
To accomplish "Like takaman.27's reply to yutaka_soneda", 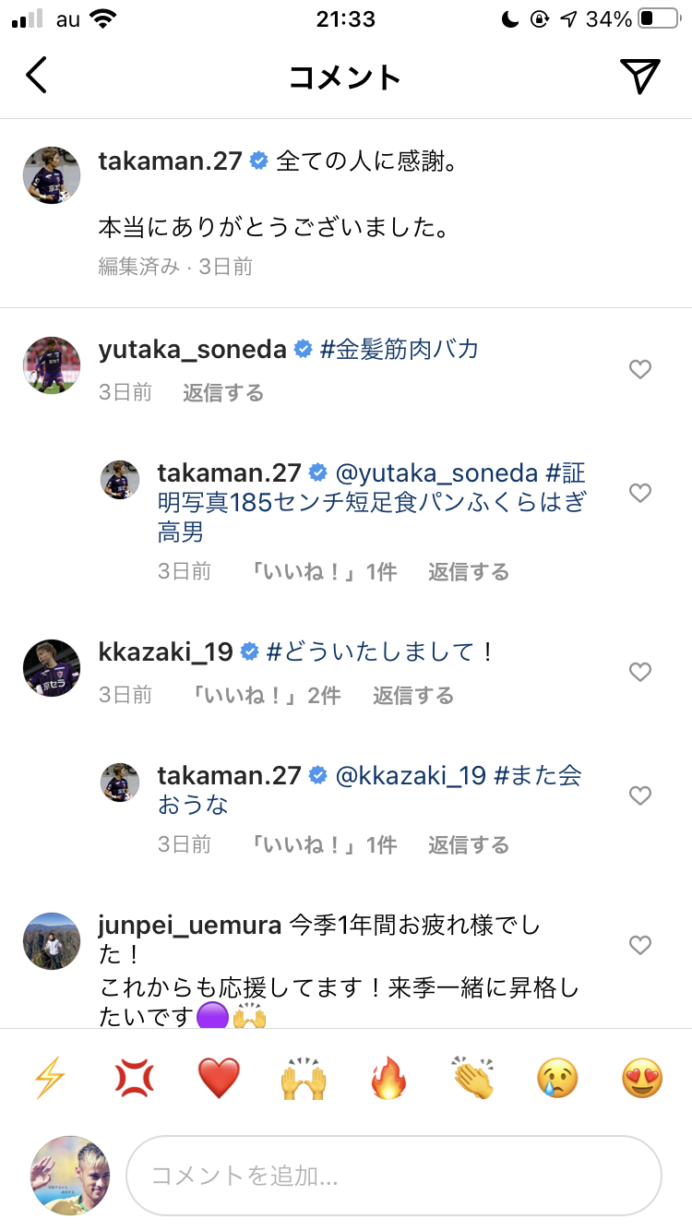I will click(639, 493).
